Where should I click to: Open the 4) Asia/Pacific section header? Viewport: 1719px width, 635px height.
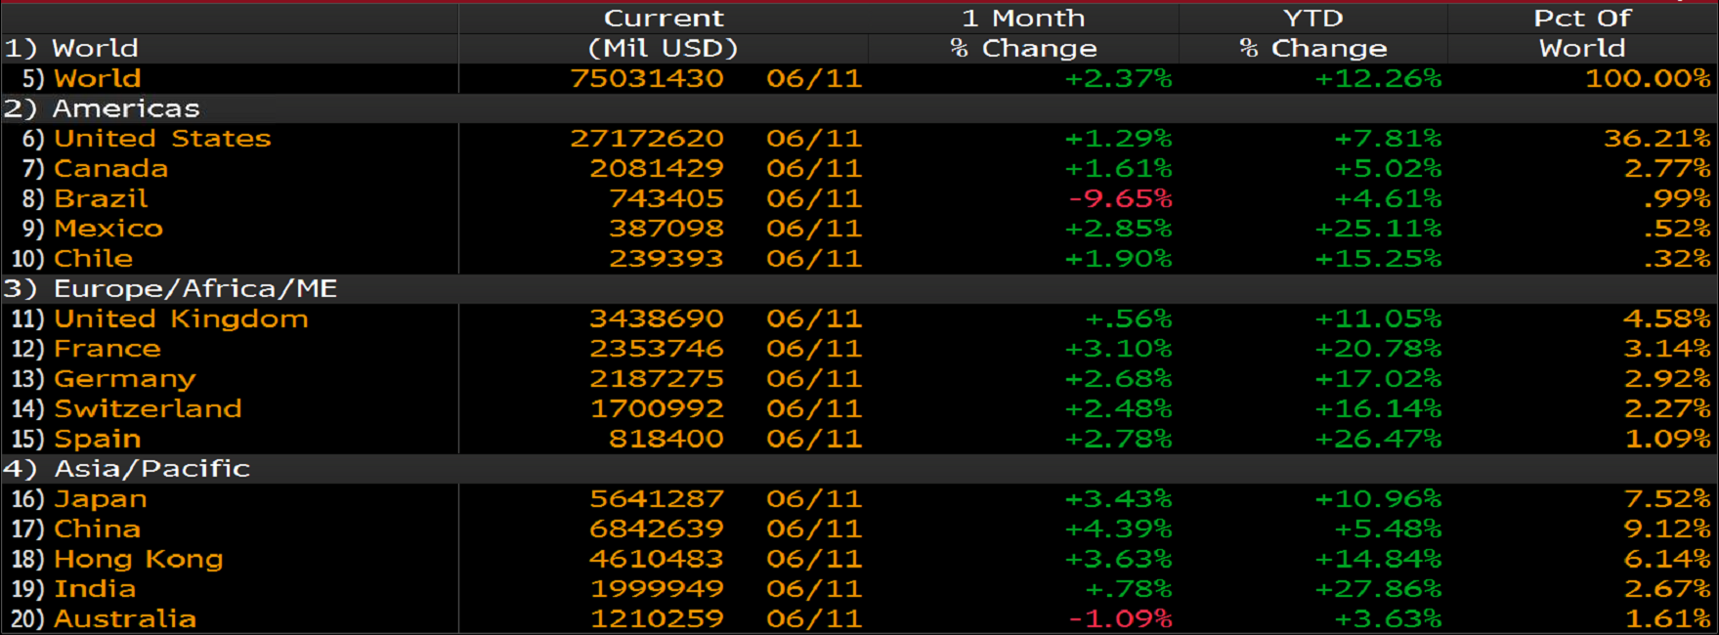click(x=127, y=469)
